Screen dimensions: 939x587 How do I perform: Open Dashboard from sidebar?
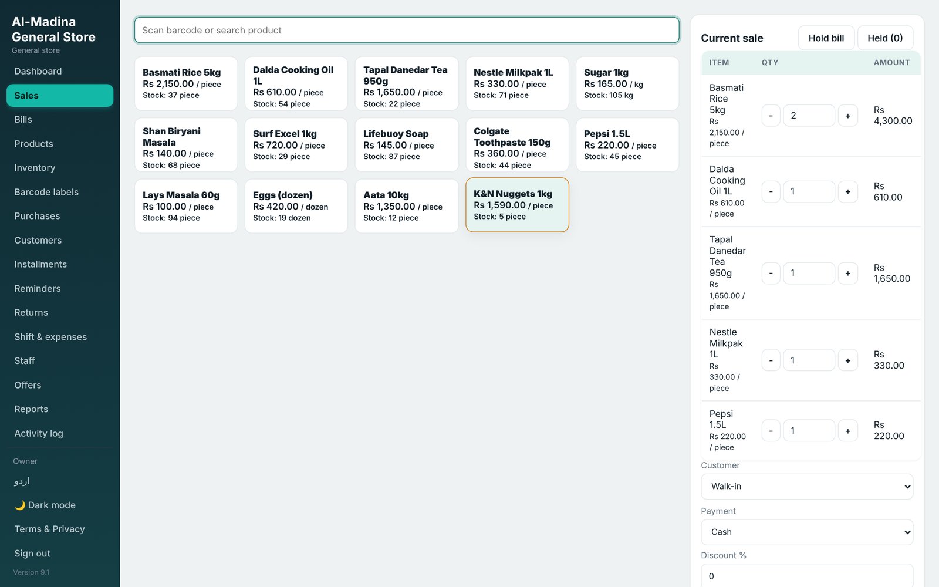pyautogui.click(x=60, y=71)
